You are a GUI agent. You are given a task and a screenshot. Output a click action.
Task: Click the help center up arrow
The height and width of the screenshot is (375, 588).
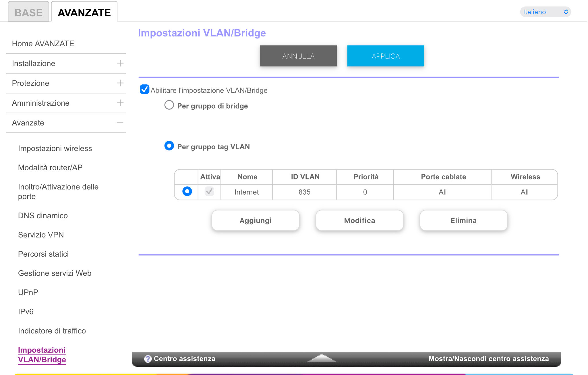(321, 358)
